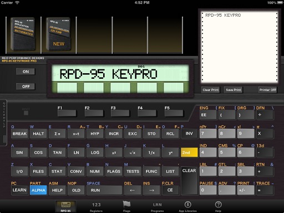Toggle the Printer OFF button
Screen dimensions: 284x213
pos(267,90)
